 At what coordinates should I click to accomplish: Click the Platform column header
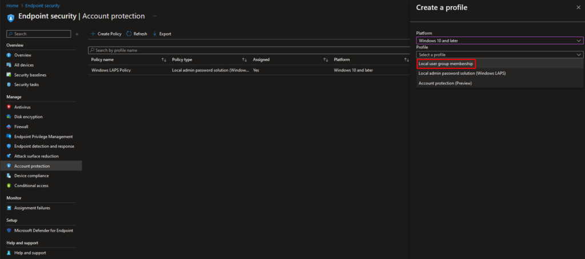(x=342, y=60)
